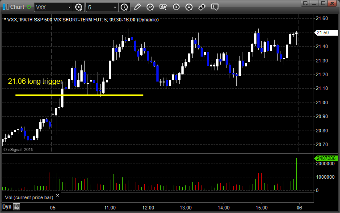
Task: Click the 21.00 price scale label
Action: (x=322, y=102)
